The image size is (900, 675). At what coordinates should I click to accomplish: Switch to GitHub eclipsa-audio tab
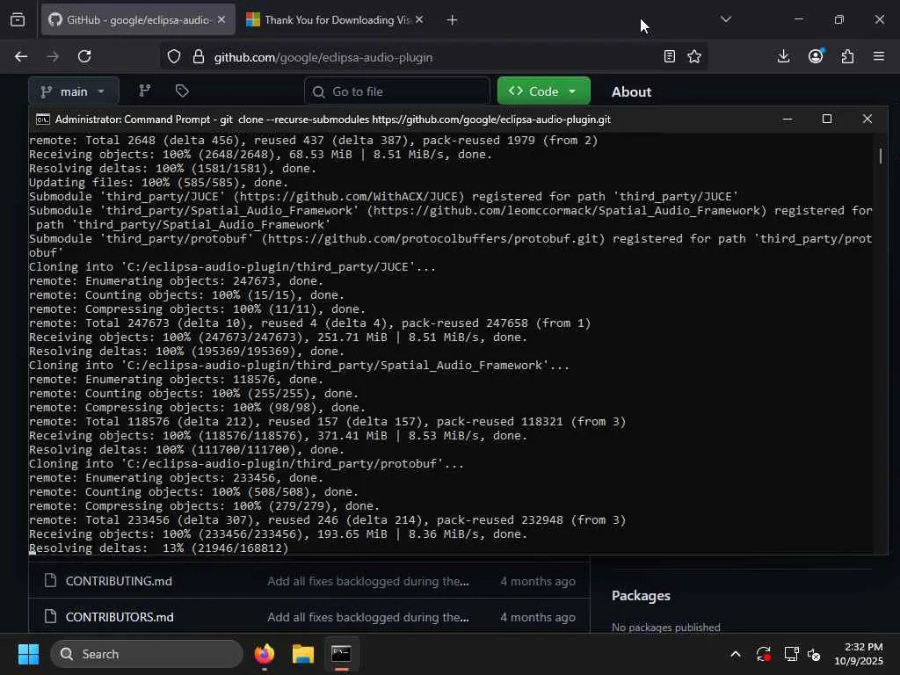click(x=138, y=20)
